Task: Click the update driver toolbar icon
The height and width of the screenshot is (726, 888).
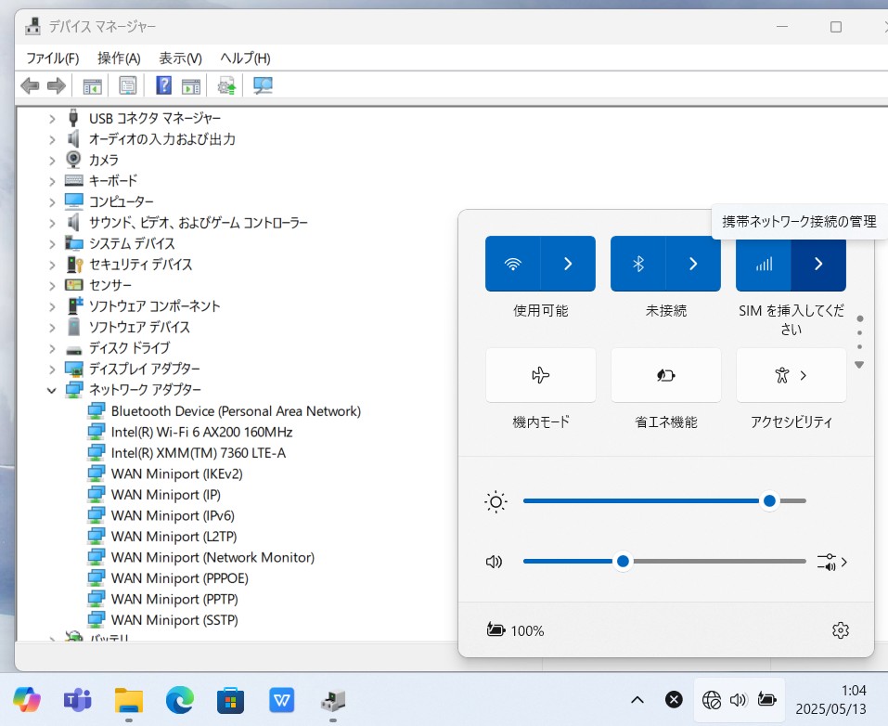Action: point(226,86)
